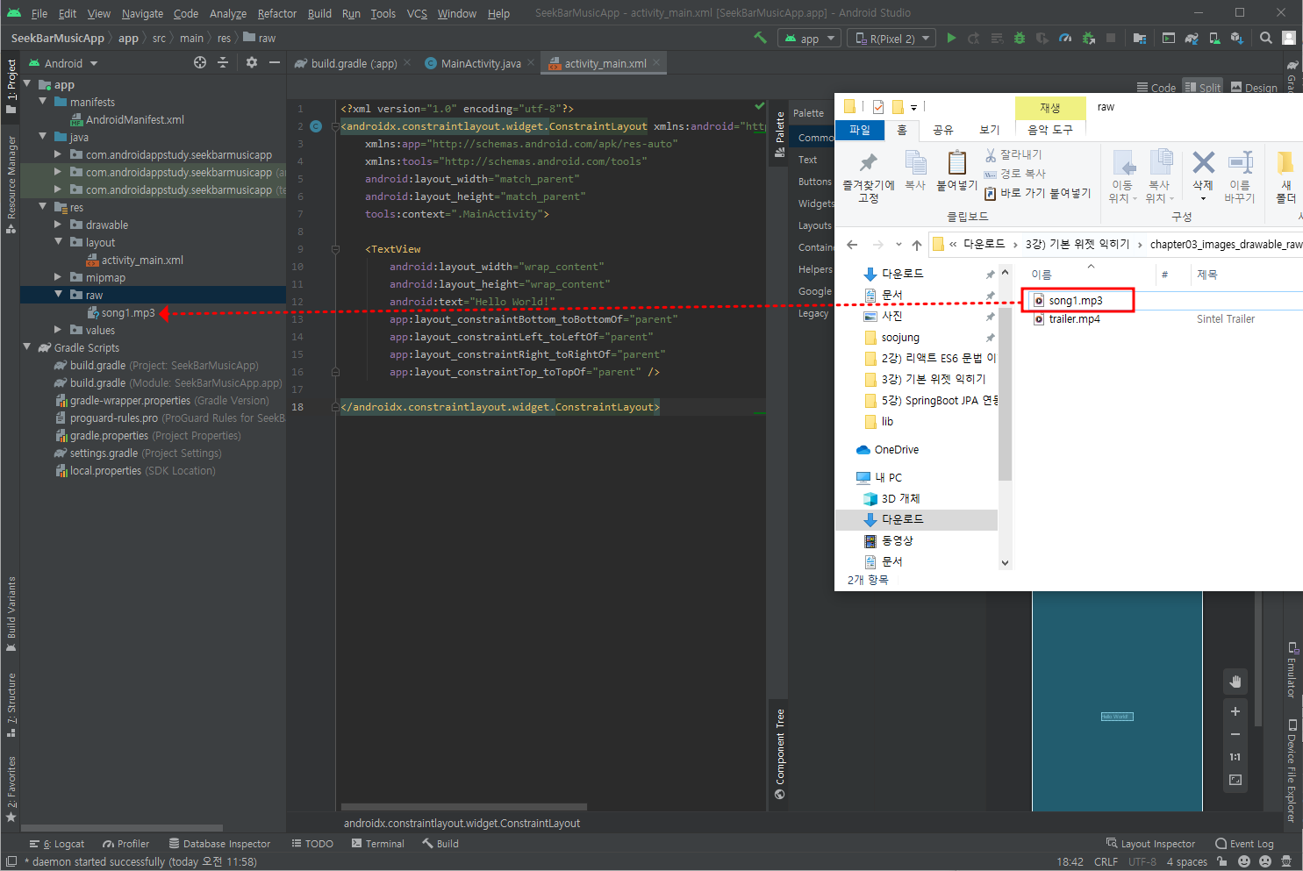Collapse the raw folder in project tree
This screenshot has height=871, width=1303.
59,295
